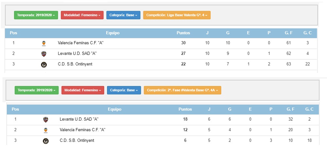Click Ontinyent crest icon in bottom table

(x=46, y=141)
